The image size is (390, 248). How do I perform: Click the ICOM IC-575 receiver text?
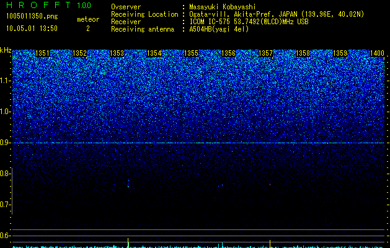[x=249, y=22]
